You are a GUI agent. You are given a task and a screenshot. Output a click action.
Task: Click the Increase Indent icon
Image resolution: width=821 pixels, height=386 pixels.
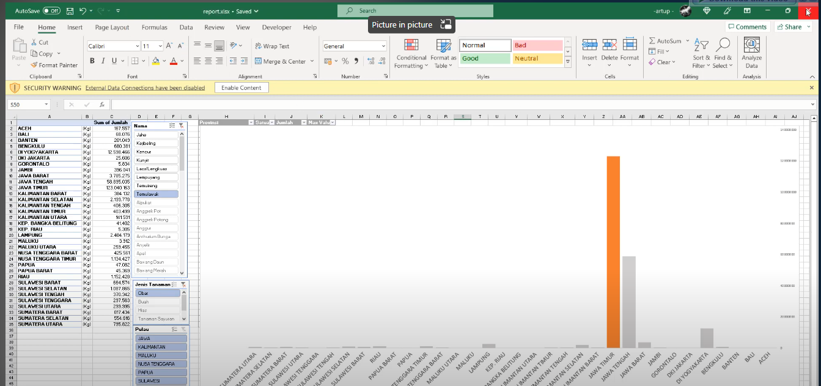click(245, 61)
